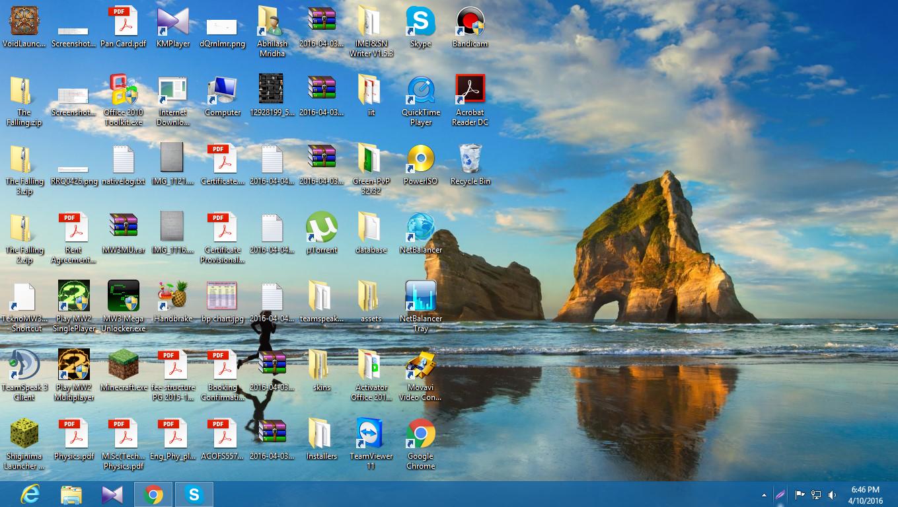Launch the NetBalancer shortcut
Image resolution: width=898 pixels, height=507 pixels.
[x=421, y=233]
